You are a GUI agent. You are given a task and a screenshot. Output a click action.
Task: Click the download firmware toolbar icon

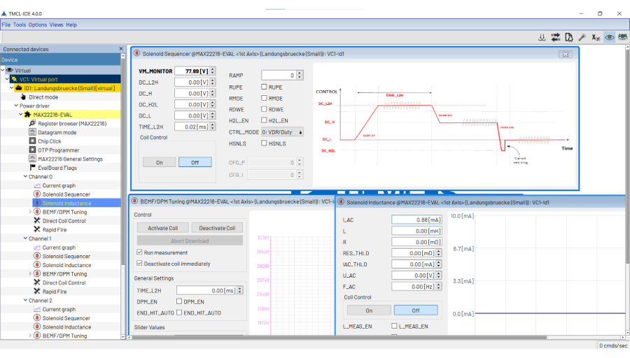click(542, 37)
